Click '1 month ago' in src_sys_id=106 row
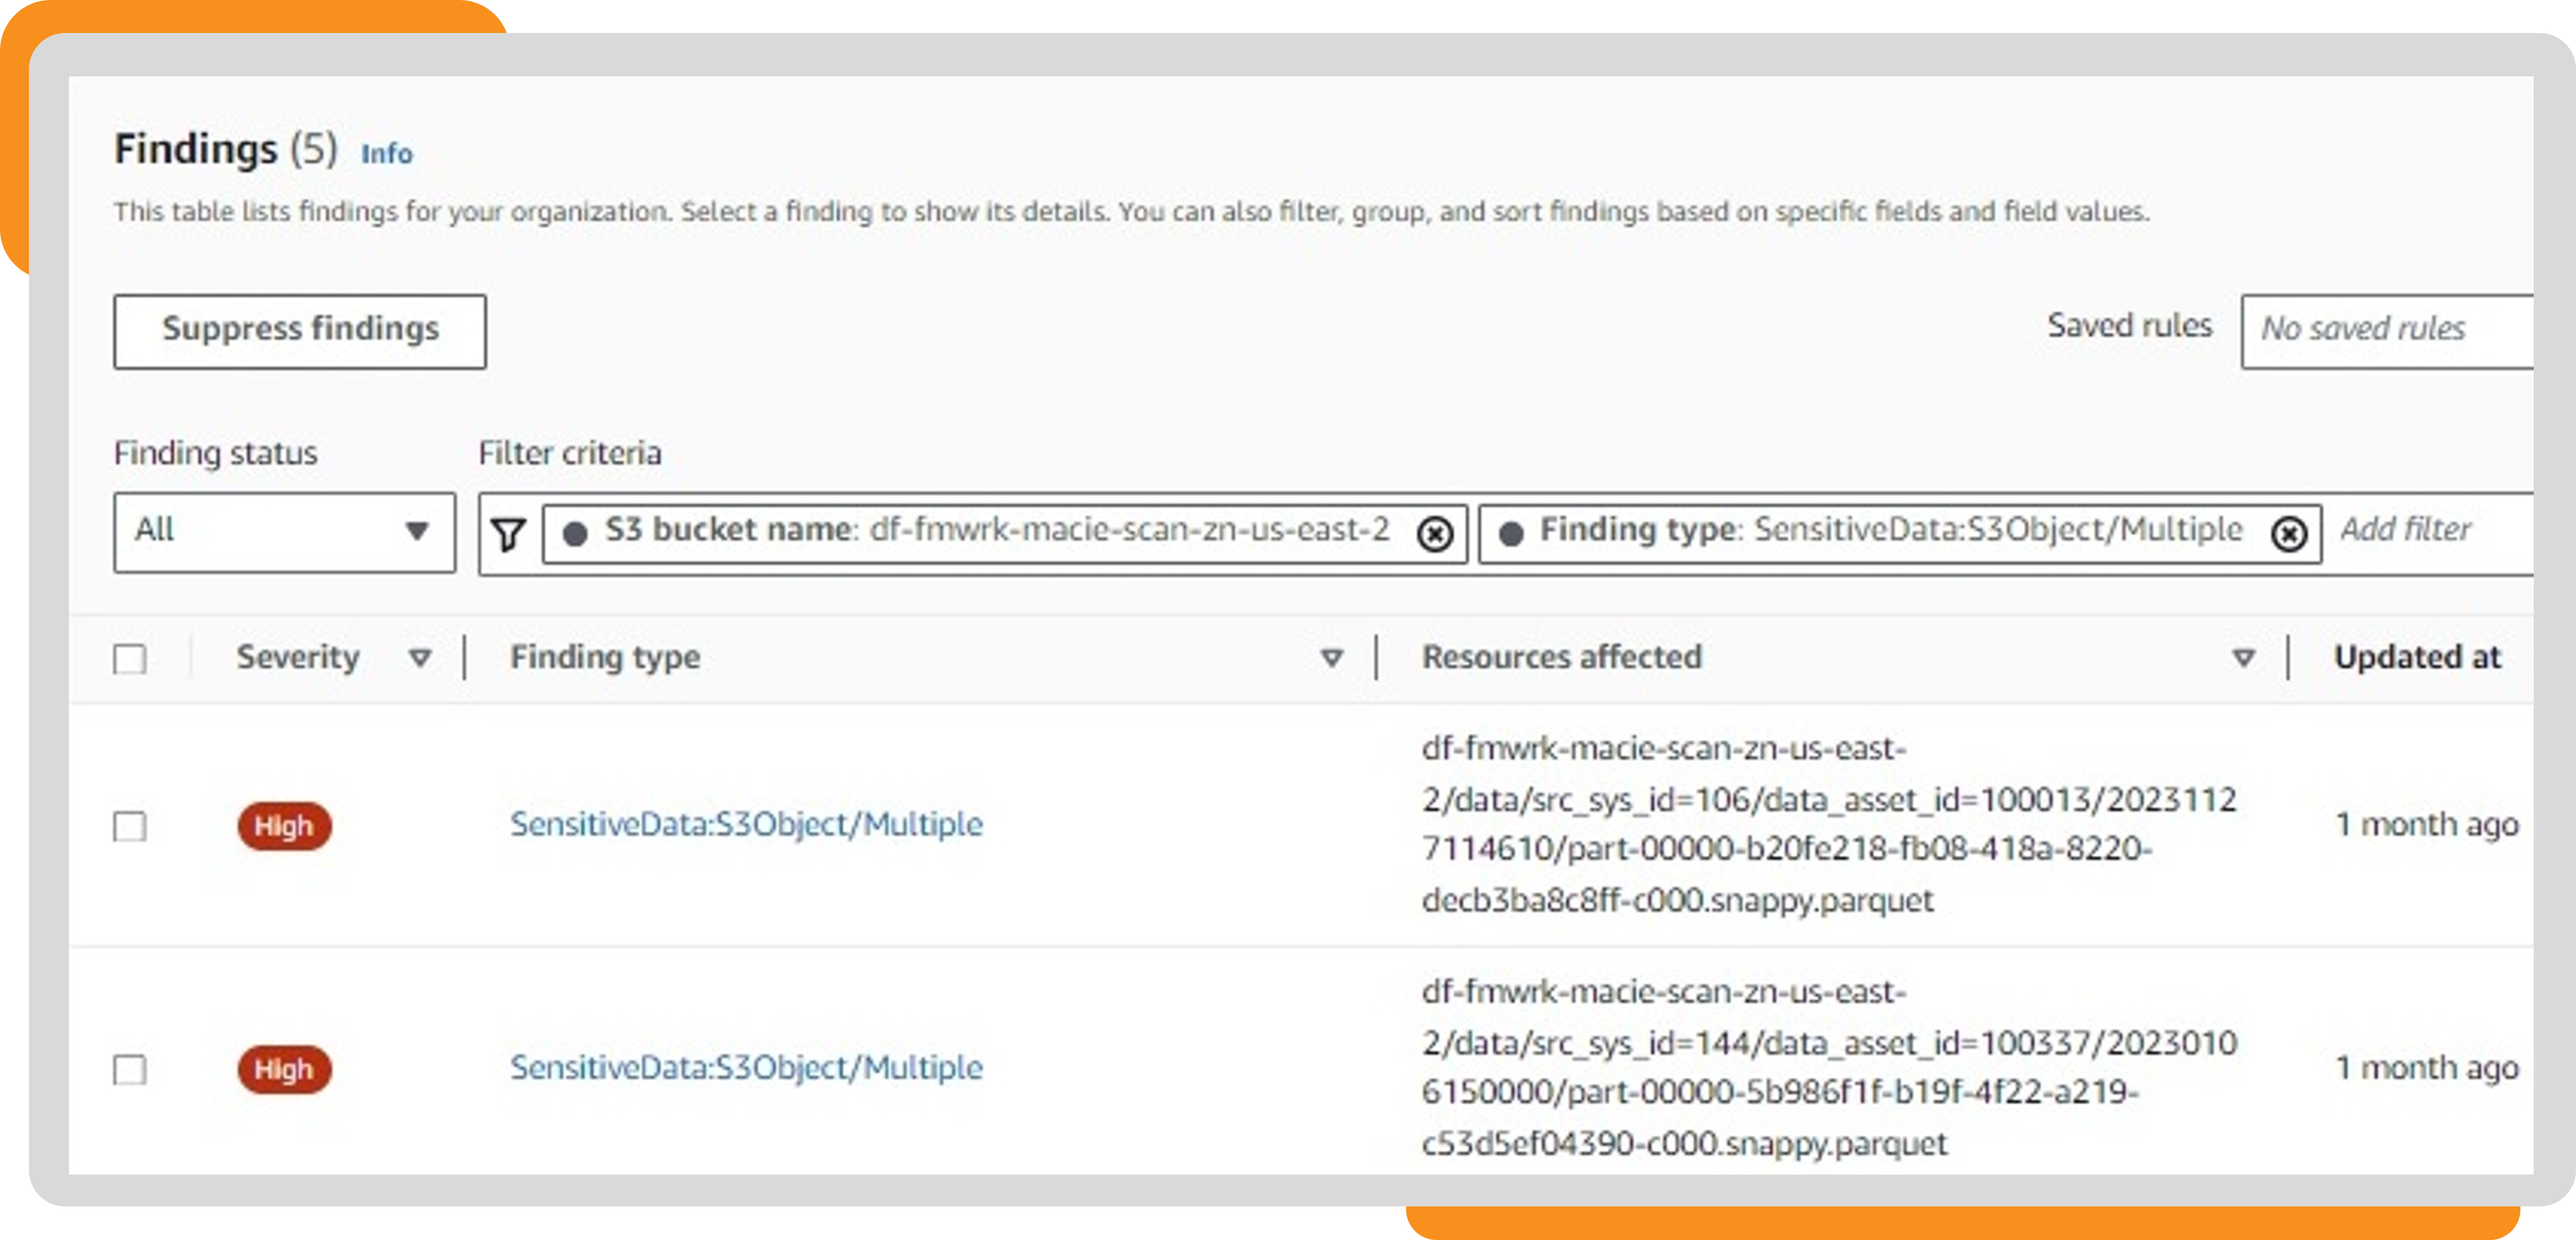2576x1240 pixels. tap(2426, 825)
